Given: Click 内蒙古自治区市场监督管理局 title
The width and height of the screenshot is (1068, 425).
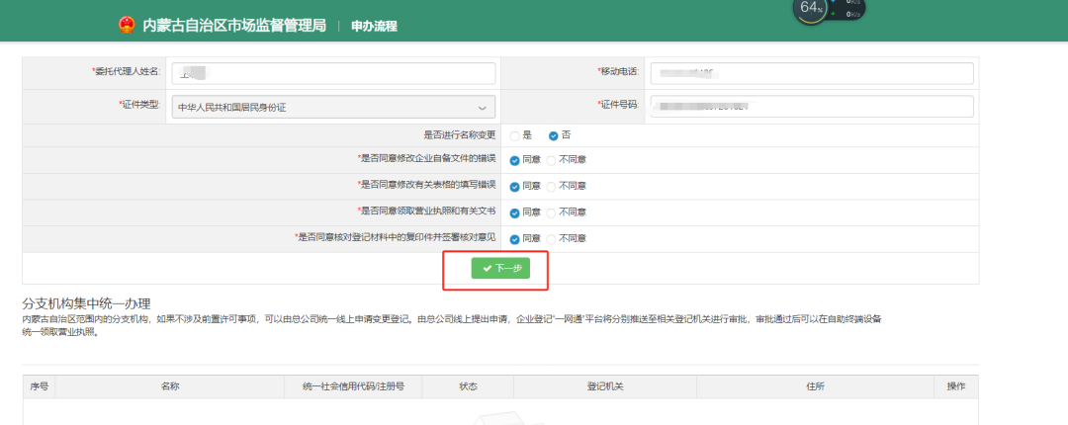Looking at the screenshot, I should coord(234,26).
